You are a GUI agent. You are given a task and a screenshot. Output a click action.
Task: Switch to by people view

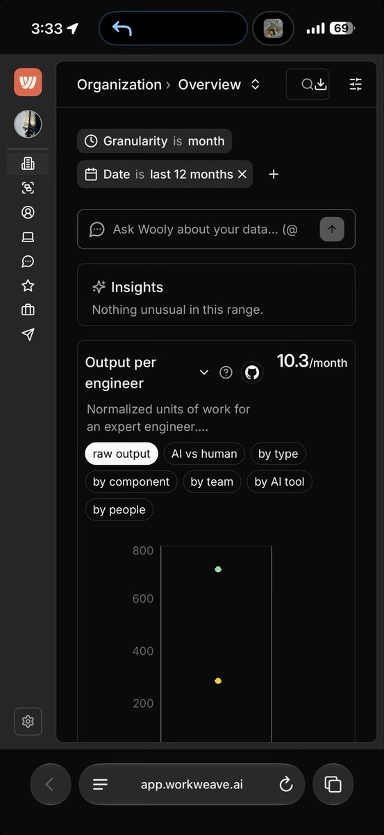(119, 509)
